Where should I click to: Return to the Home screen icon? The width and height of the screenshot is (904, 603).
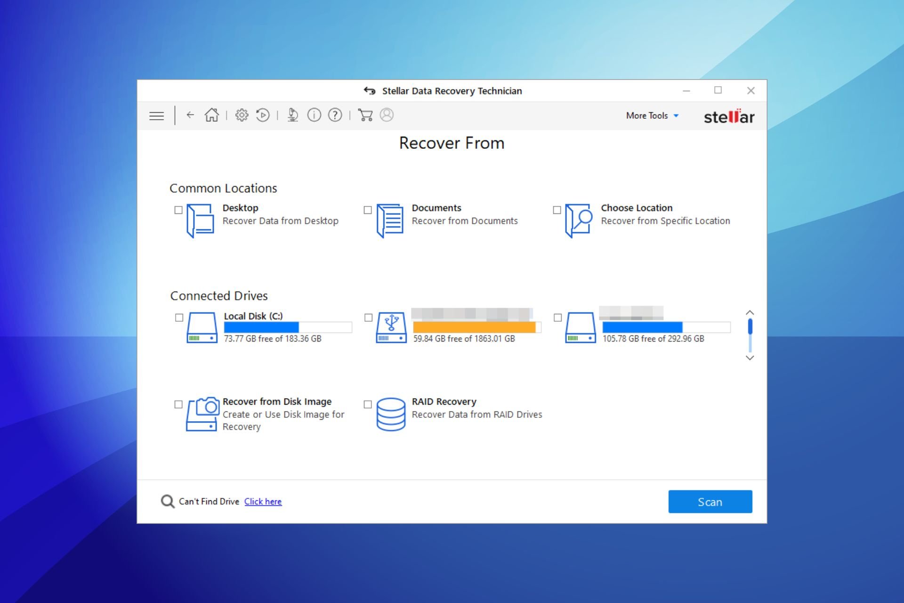coord(211,115)
